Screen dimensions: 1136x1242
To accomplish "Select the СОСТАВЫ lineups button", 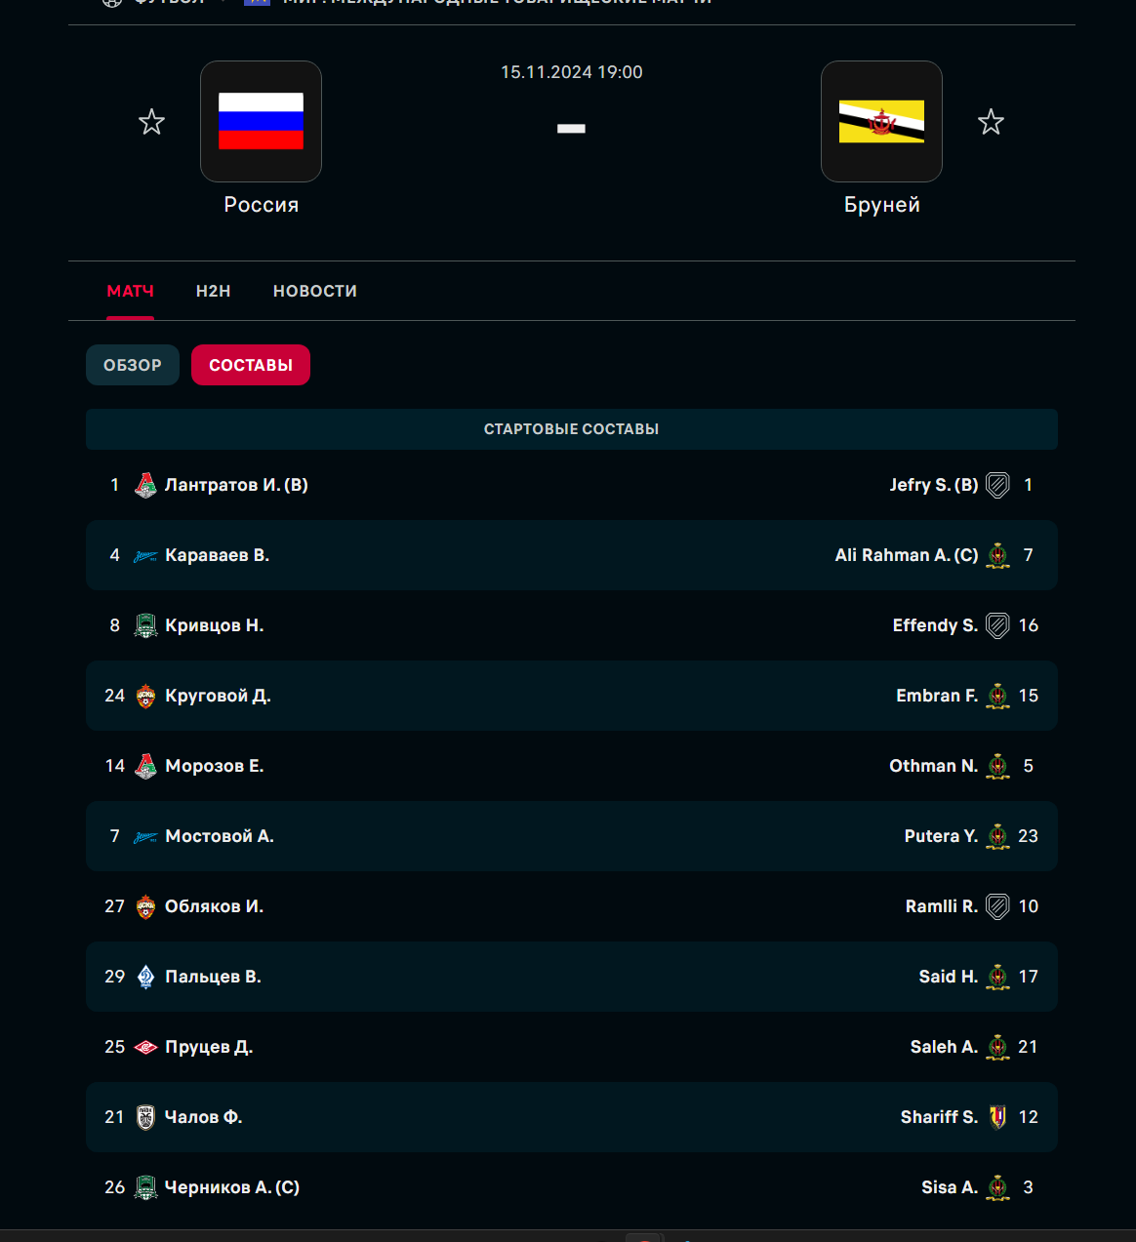I will click(251, 365).
